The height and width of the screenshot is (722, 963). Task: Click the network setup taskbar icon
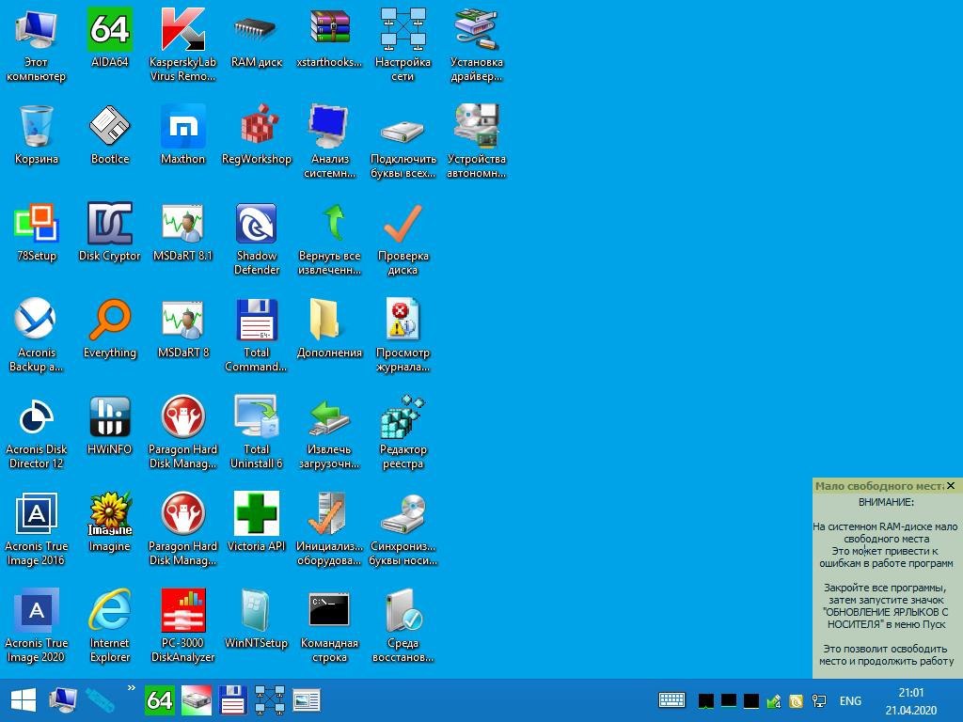tap(270, 699)
